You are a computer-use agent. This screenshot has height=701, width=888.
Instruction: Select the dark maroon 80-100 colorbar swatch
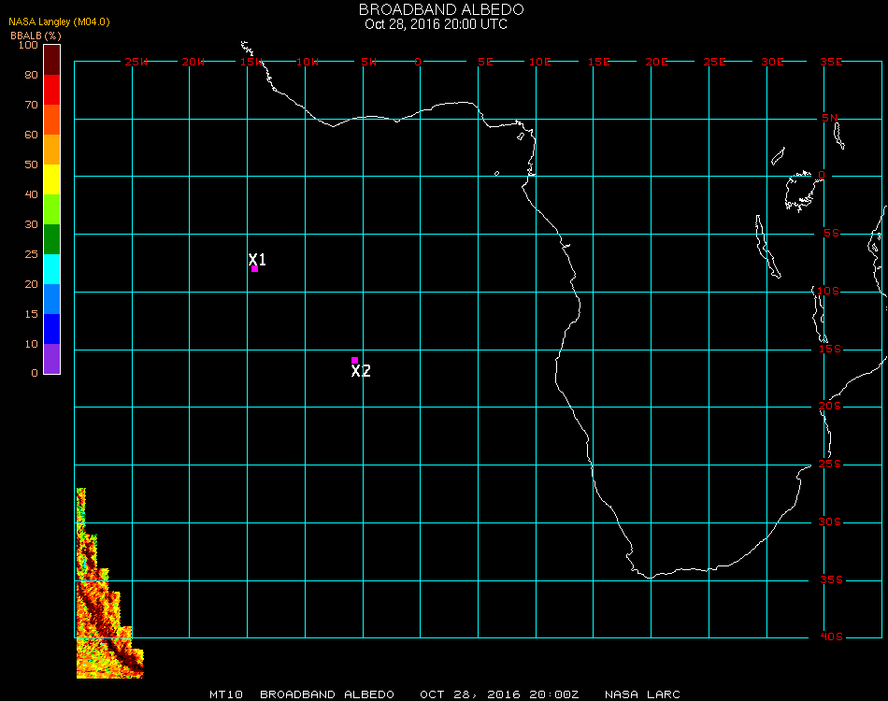click(x=52, y=60)
